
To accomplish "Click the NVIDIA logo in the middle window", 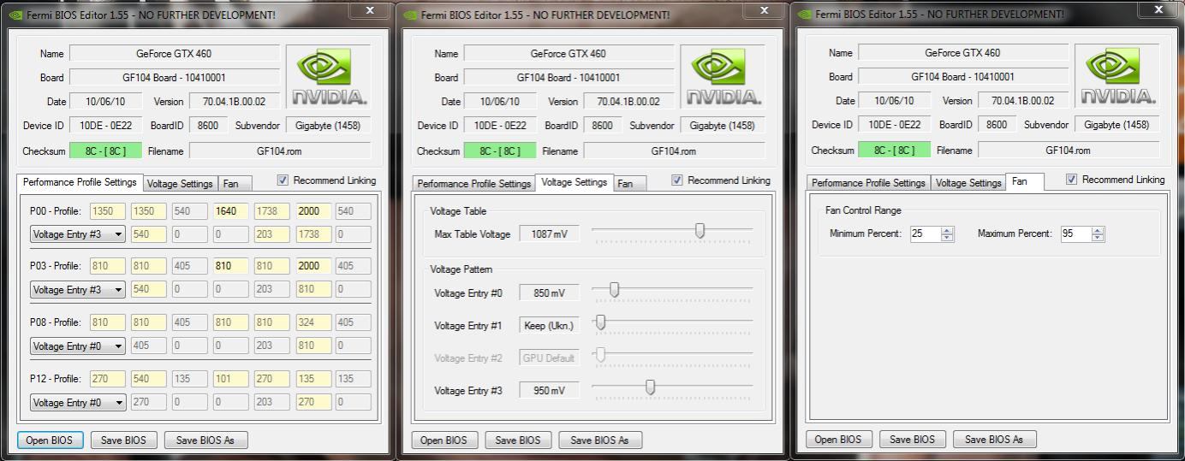I will 722,77.
